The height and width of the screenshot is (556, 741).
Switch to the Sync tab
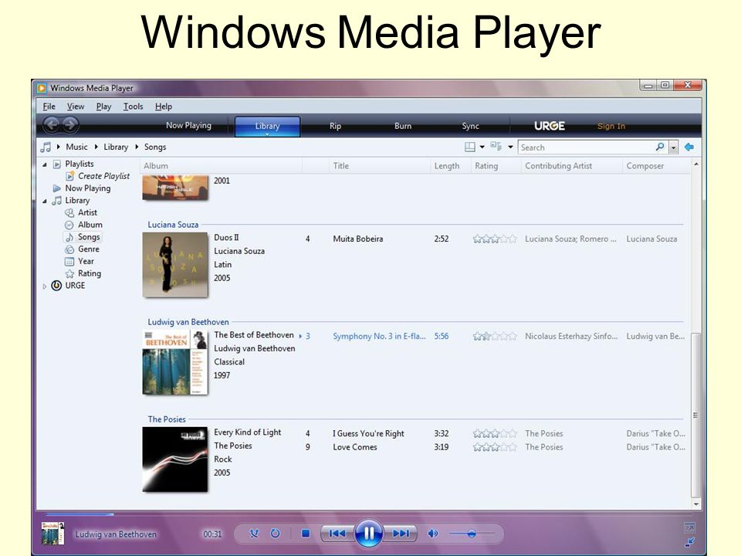[x=470, y=126]
